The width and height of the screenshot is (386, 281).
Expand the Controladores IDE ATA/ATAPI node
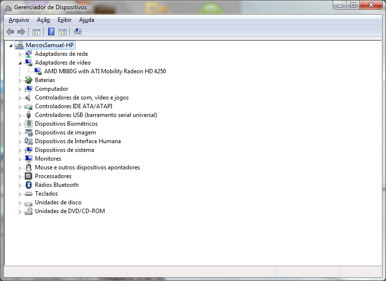click(20, 107)
